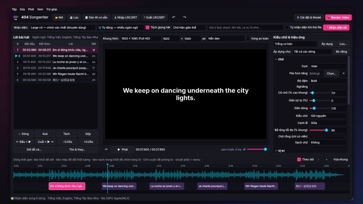Open Nền đen background dropdown

coord(225,39)
